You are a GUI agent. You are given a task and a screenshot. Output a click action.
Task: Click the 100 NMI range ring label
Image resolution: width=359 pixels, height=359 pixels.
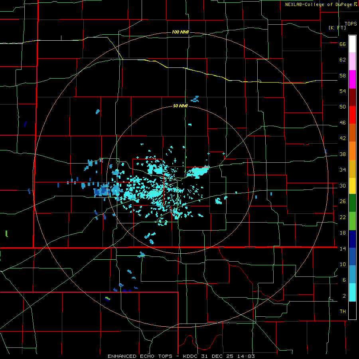(x=180, y=32)
